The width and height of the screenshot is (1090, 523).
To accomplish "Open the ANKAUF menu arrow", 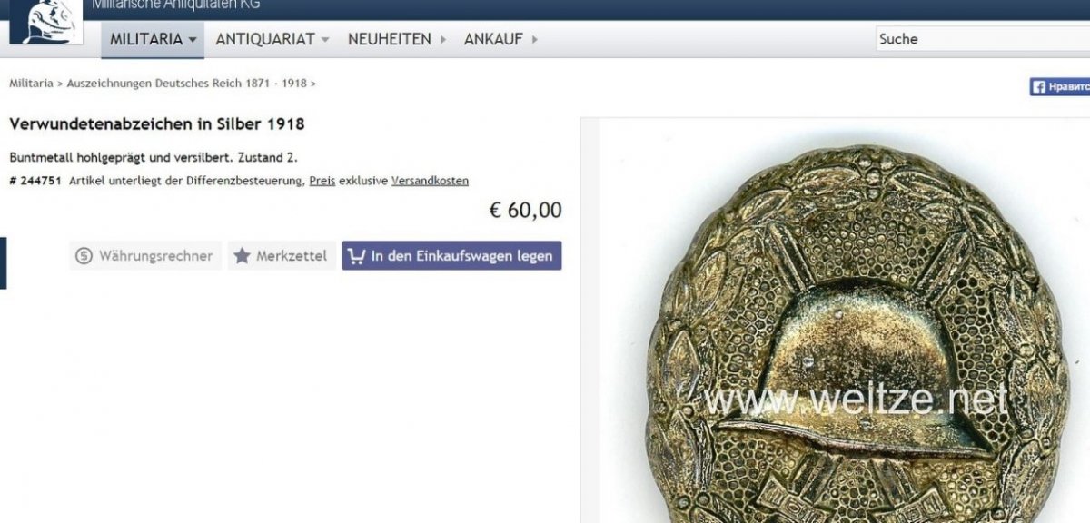I will (535, 39).
